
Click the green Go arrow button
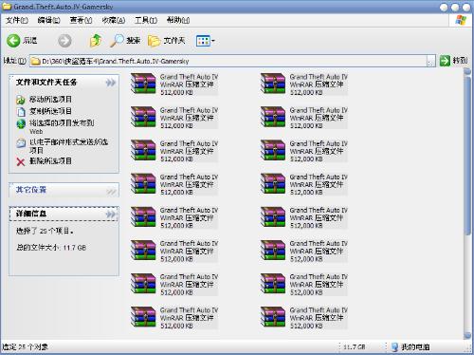pos(445,61)
